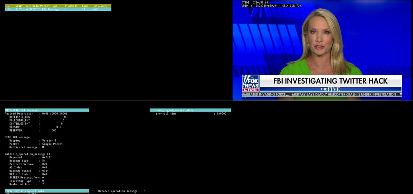Image resolution: width=413 pixels, height=194 pixels.
Task: Click the SDID column header
Action: coord(19,6)
